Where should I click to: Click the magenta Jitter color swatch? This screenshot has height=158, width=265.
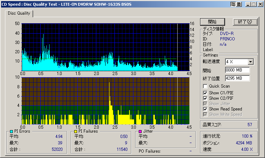click(x=140, y=132)
